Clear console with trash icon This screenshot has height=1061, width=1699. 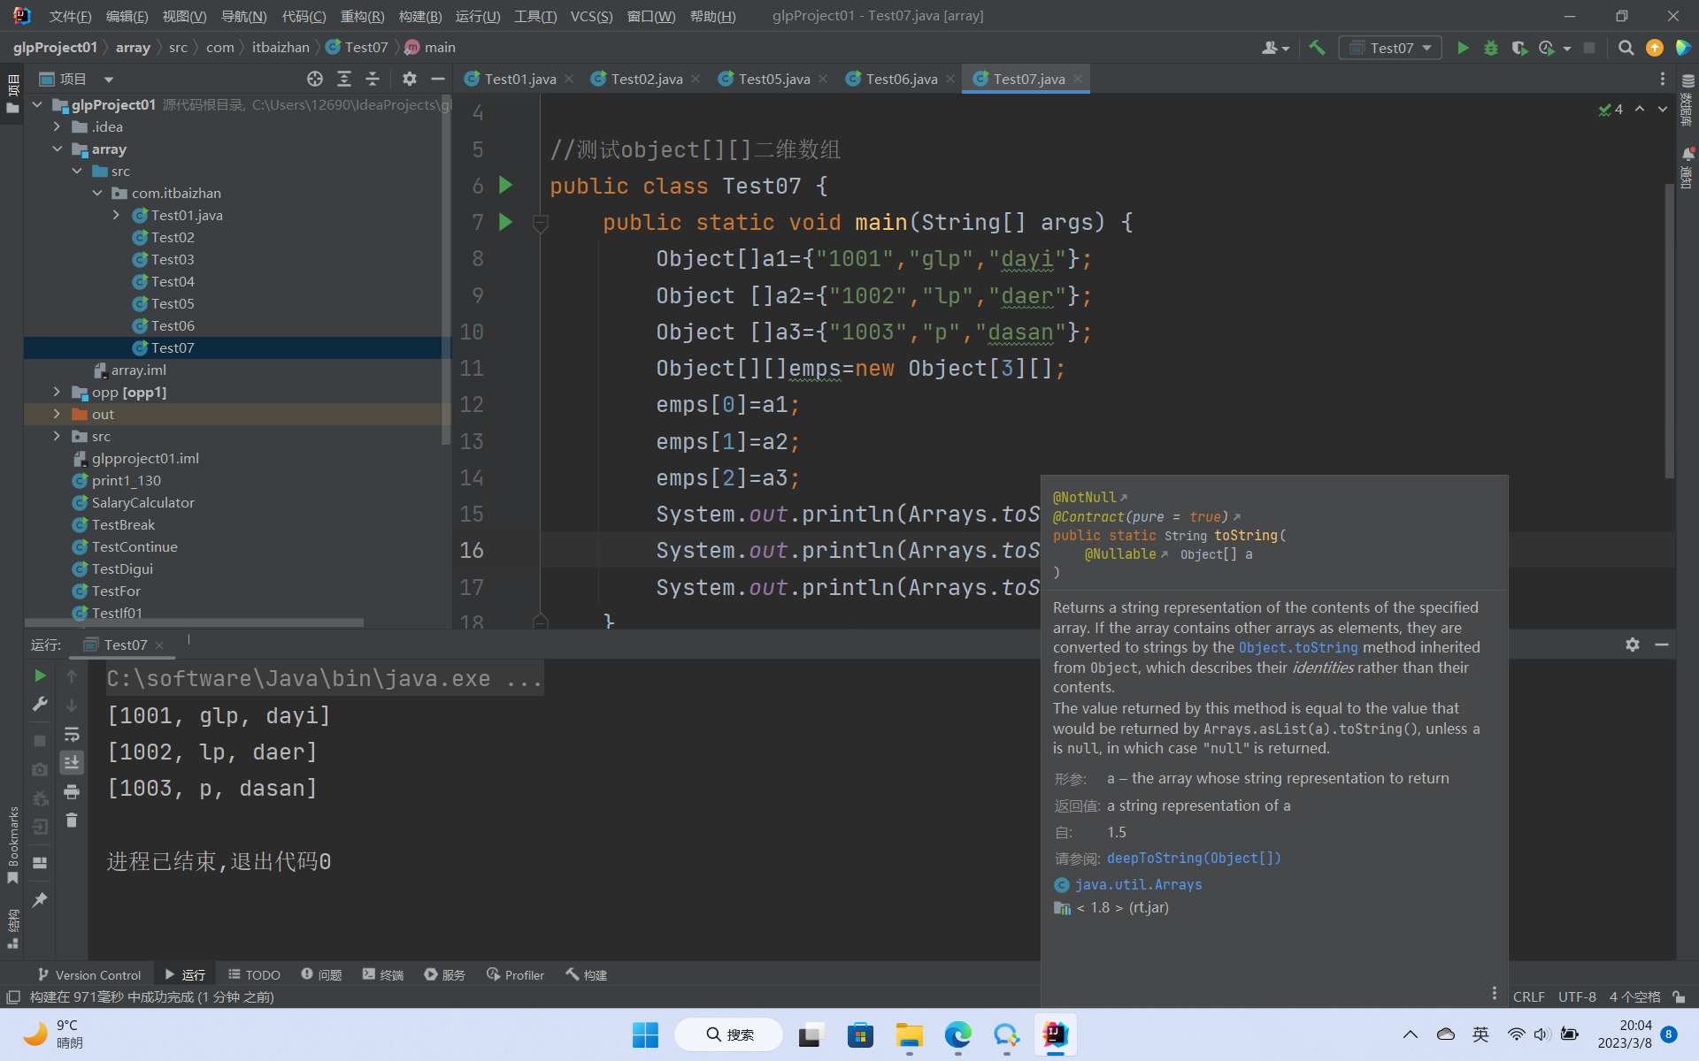[72, 821]
